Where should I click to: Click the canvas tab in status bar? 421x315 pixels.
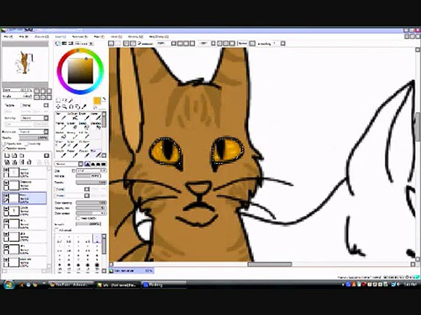click(x=131, y=271)
